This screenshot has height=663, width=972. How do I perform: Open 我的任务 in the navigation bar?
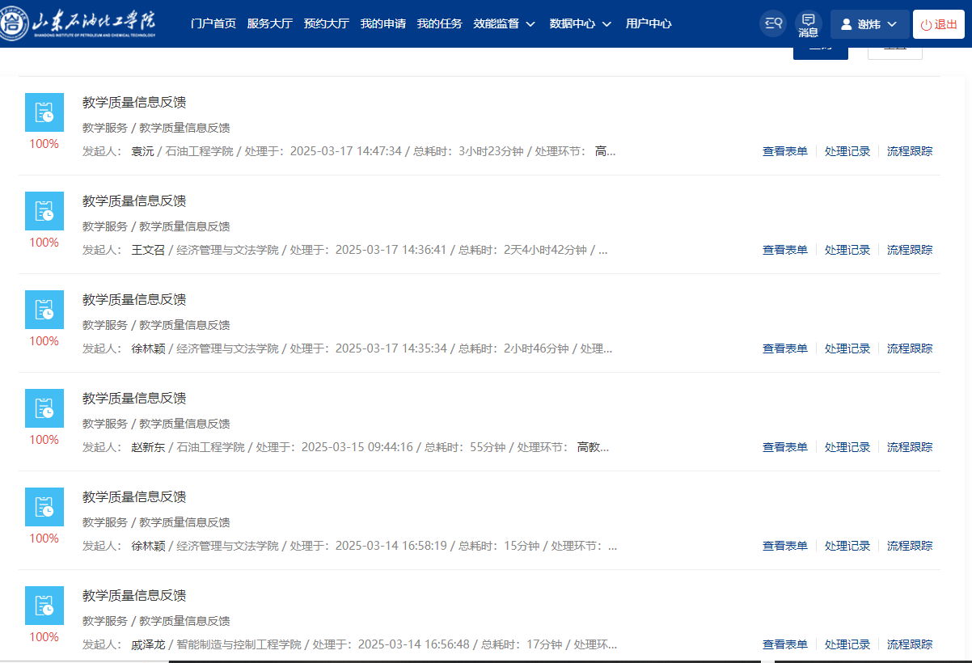tap(440, 23)
